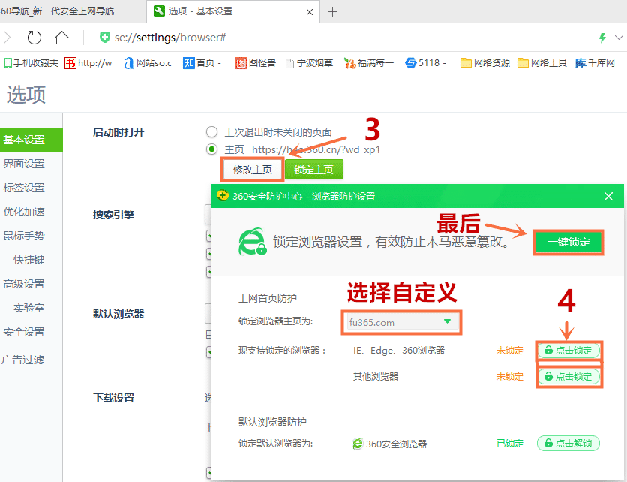Select the 主页 startup radio option
Viewport: 627px width, 482px height.
tap(212, 149)
